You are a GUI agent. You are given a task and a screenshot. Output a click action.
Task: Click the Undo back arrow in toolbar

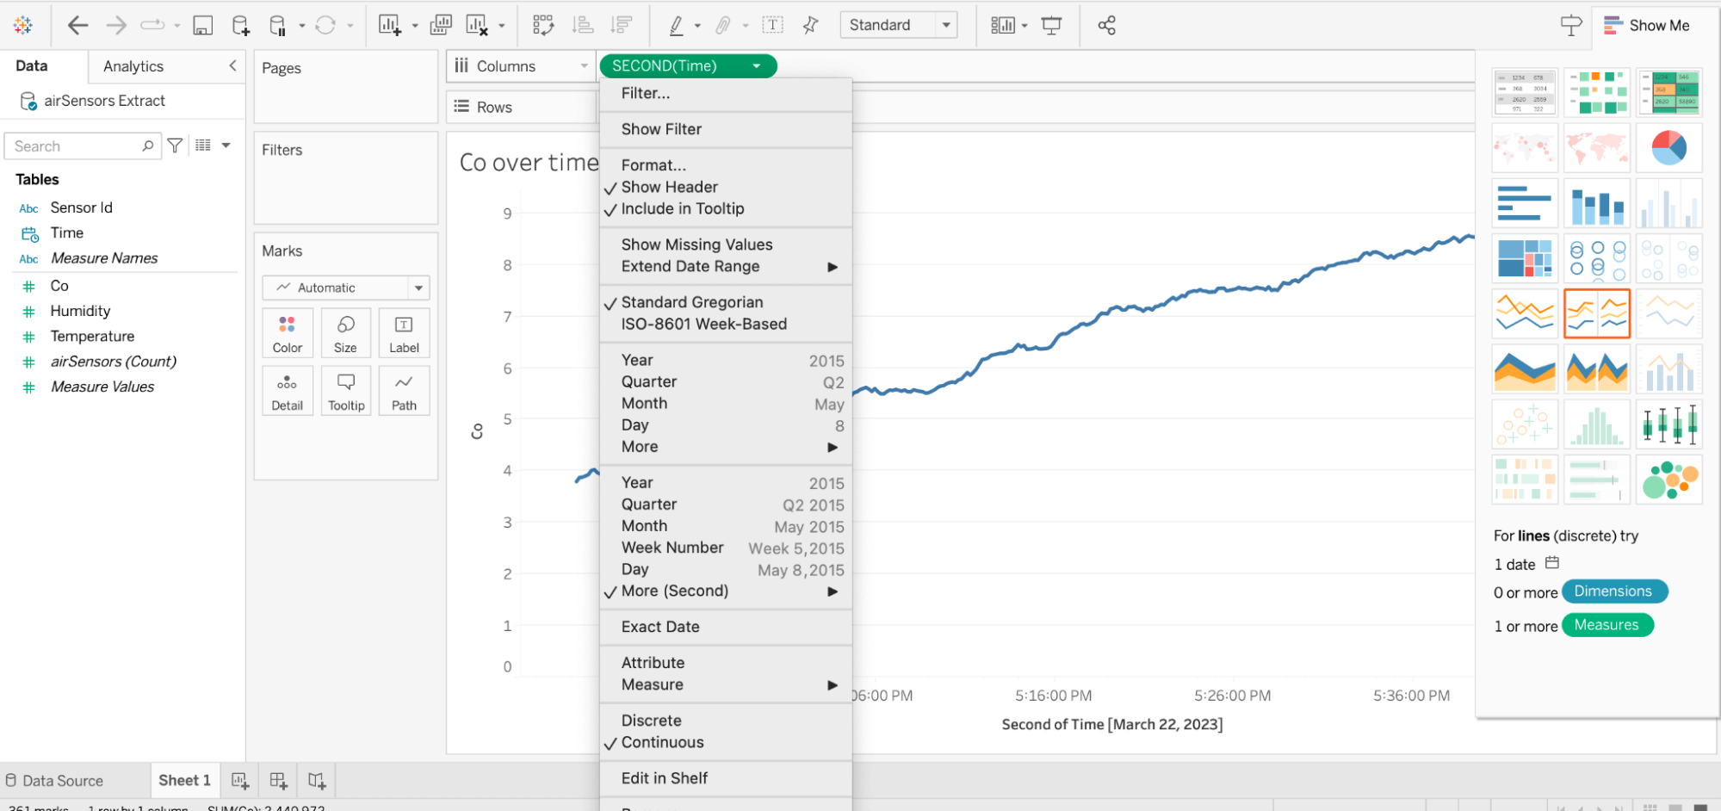[77, 26]
